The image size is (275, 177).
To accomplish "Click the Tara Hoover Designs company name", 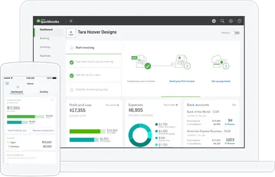I will coord(97,32).
